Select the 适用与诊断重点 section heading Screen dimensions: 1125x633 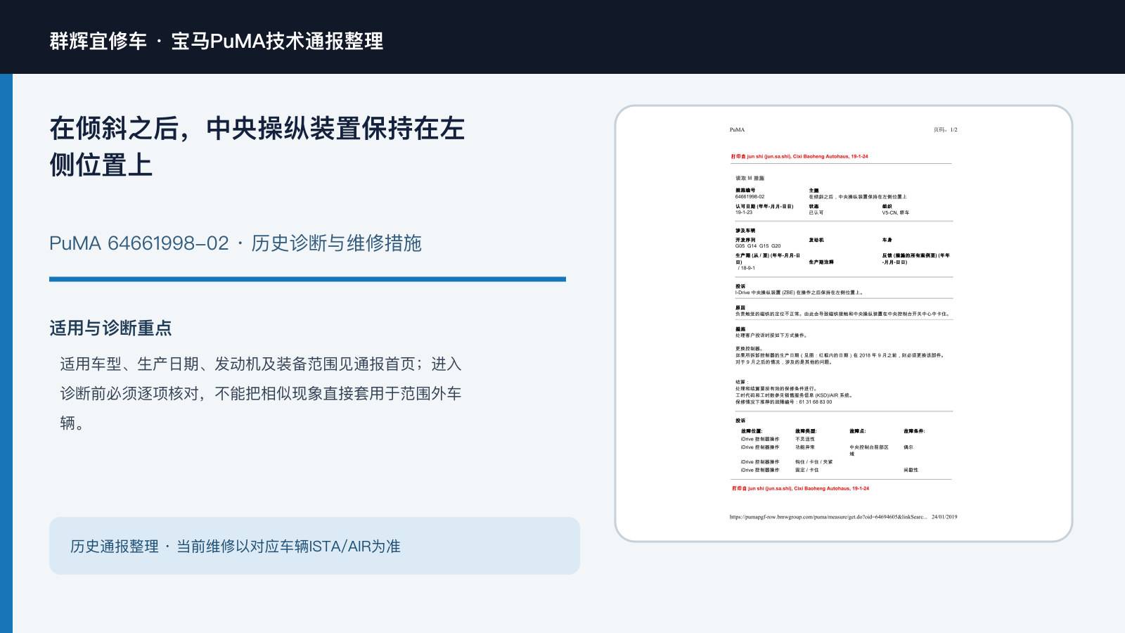[110, 328]
